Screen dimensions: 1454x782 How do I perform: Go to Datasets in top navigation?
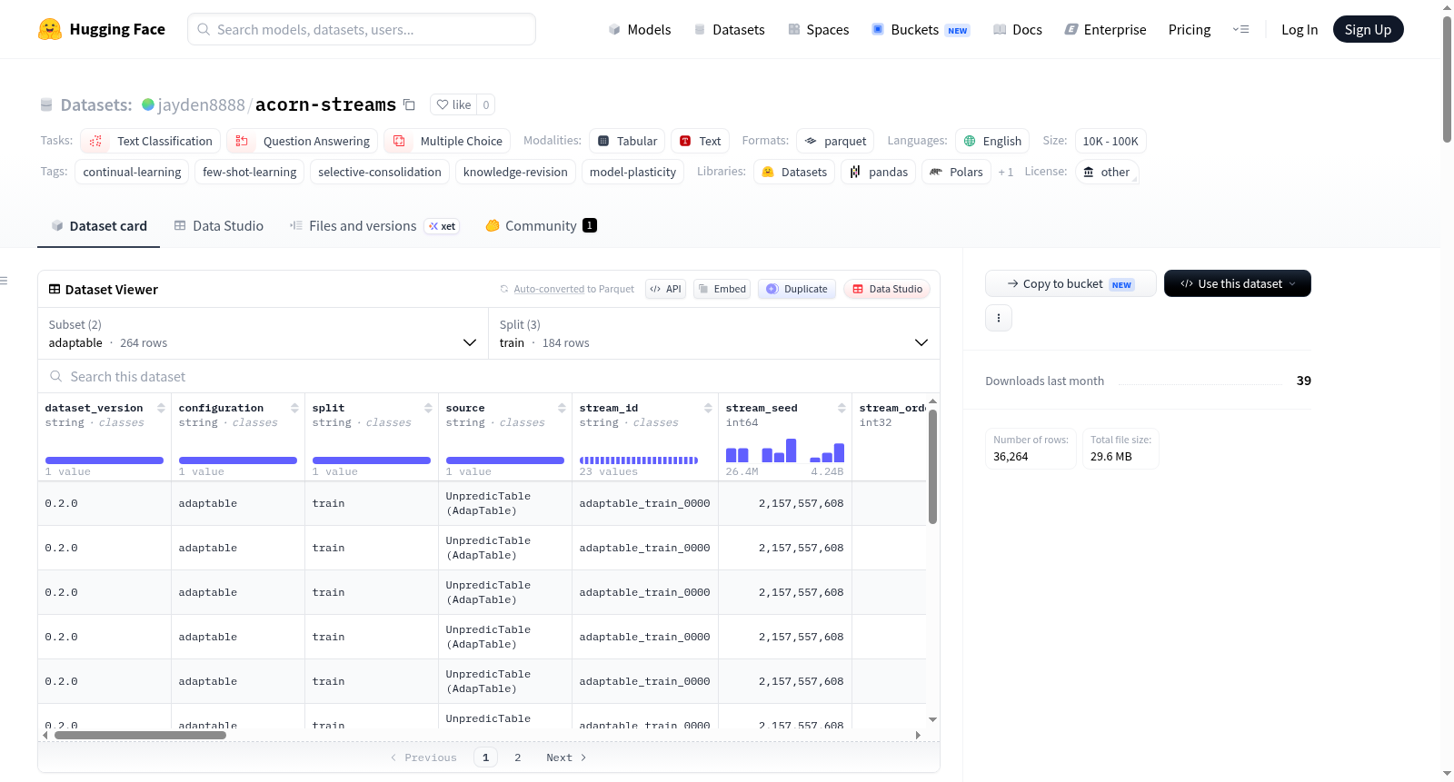[x=729, y=29]
